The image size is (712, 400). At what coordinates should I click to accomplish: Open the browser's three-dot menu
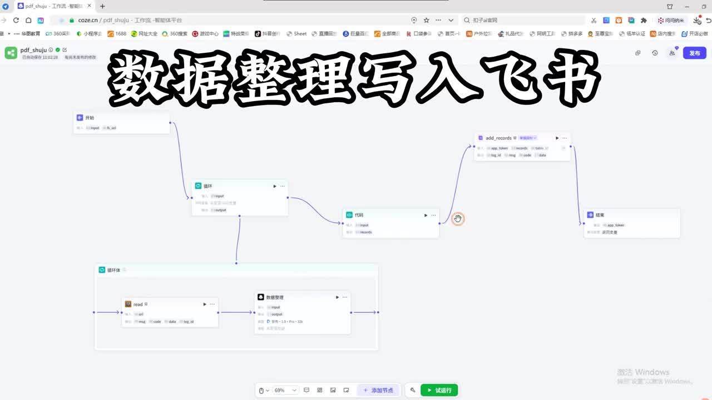click(438, 20)
